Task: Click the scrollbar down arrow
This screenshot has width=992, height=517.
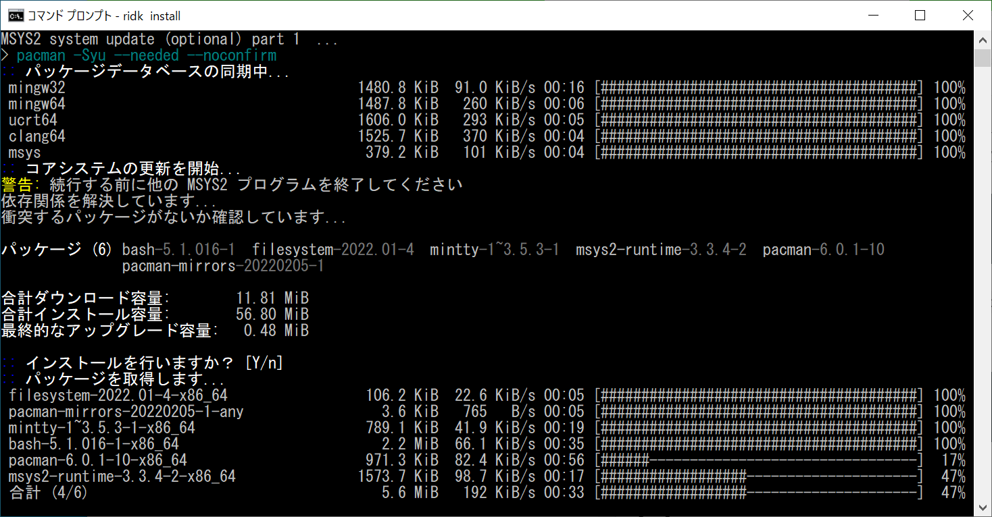Action: pyautogui.click(x=982, y=506)
